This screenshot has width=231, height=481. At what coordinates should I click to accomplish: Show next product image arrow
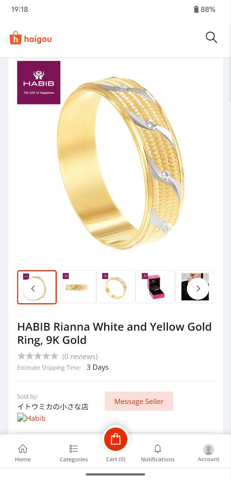(198, 289)
